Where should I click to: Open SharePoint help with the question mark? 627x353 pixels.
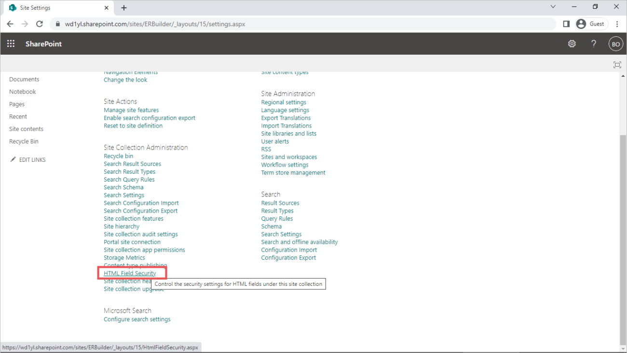(x=594, y=43)
